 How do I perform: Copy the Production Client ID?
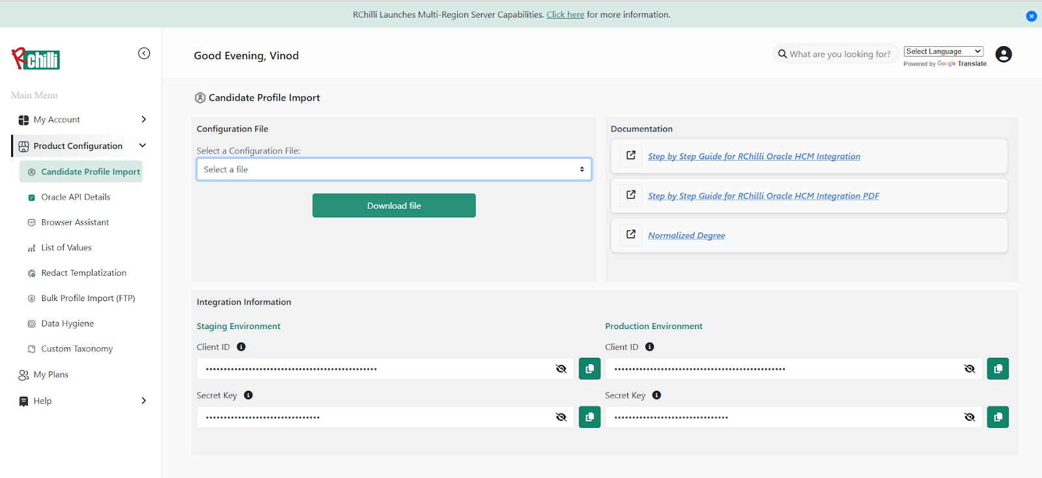coord(998,369)
